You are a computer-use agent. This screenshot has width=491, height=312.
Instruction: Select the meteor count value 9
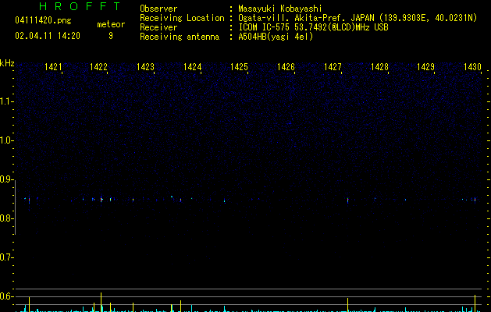coord(111,36)
